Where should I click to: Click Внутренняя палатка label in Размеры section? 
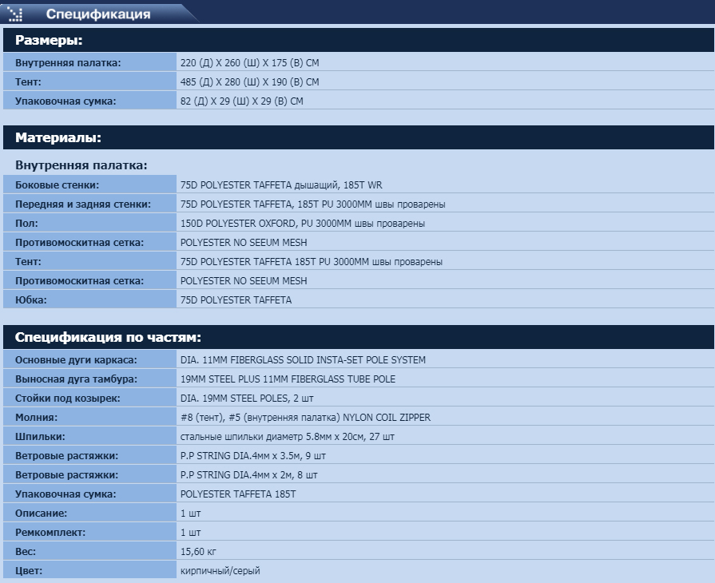point(69,63)
